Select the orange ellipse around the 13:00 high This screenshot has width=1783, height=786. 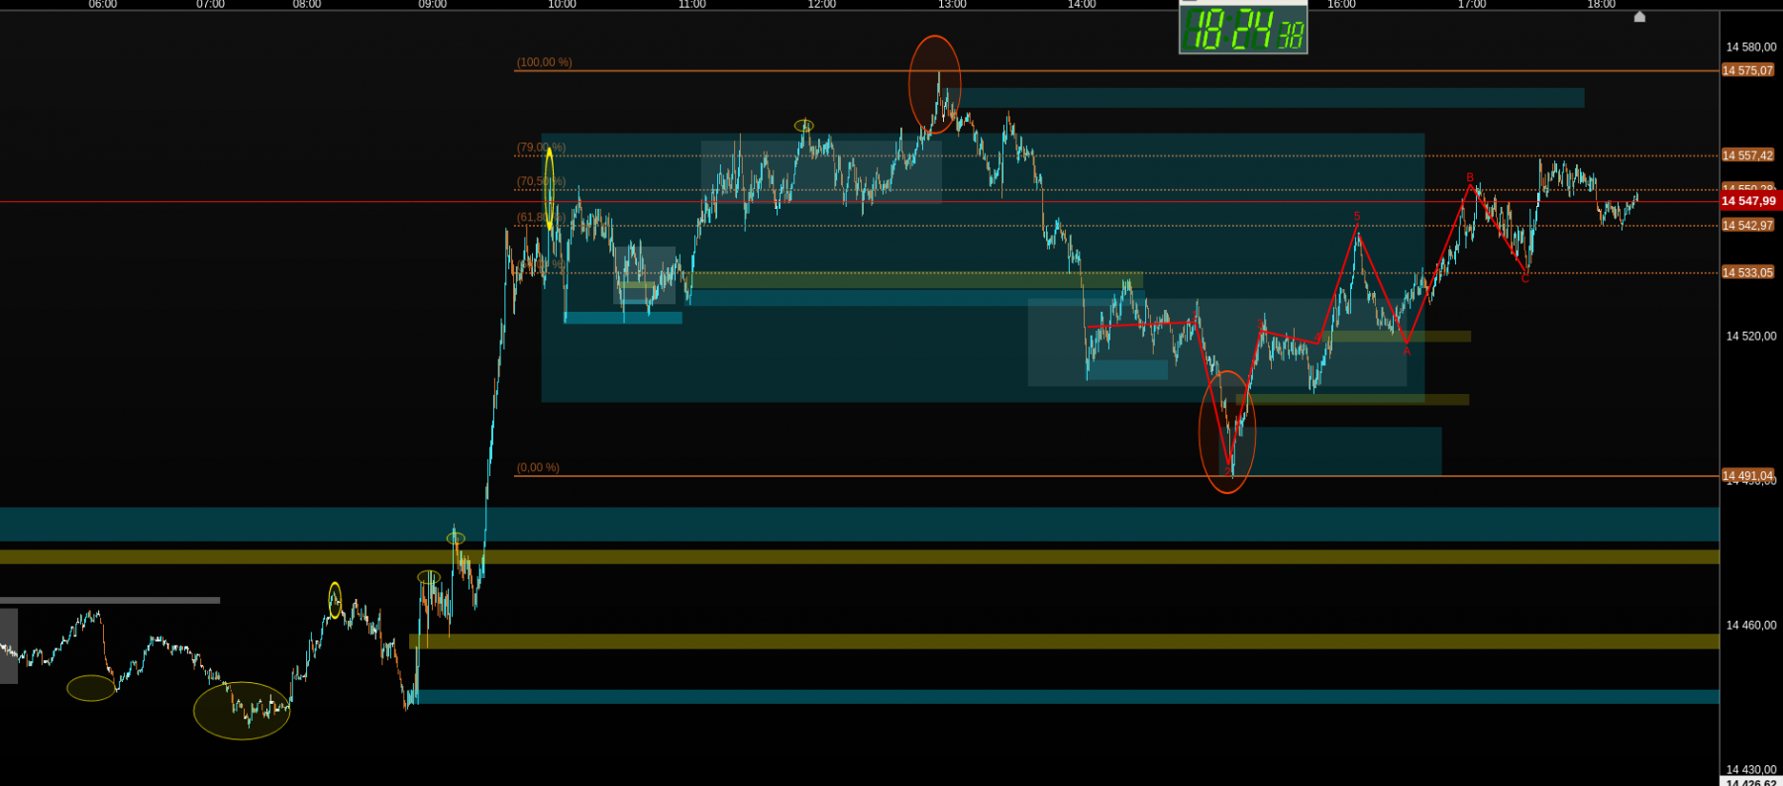[x=935, y=85]
